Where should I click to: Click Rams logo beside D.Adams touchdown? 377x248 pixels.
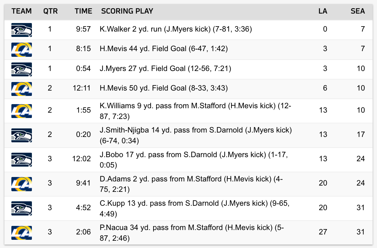[22, 184]
